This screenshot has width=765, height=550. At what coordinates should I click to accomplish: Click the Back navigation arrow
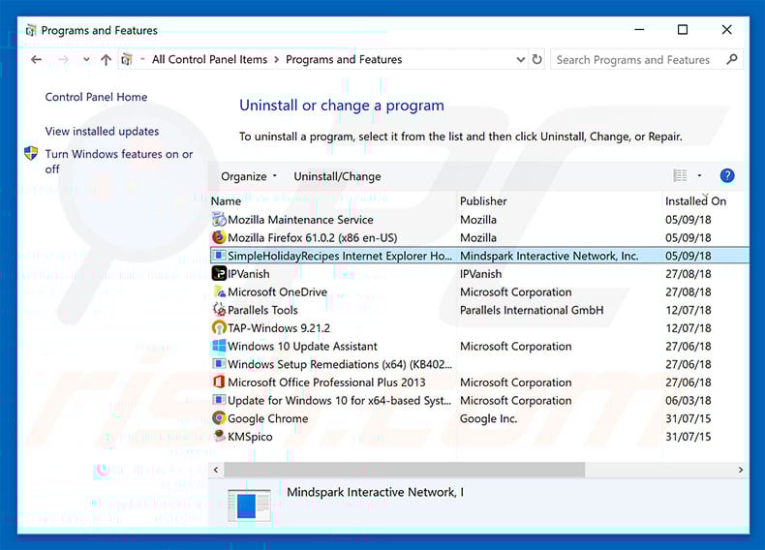tap(37, 60)
